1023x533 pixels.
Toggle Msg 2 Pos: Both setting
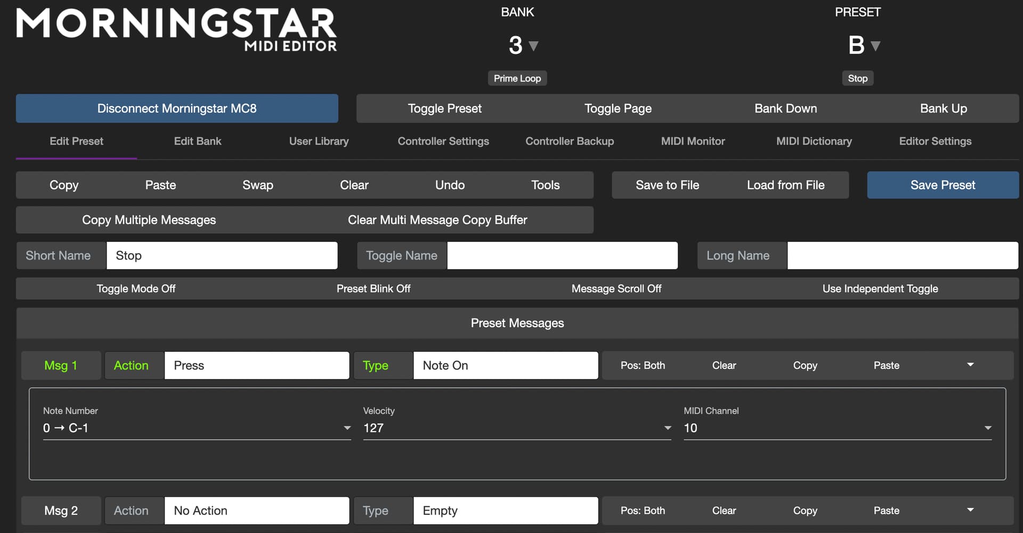click(x=643, y=511)
